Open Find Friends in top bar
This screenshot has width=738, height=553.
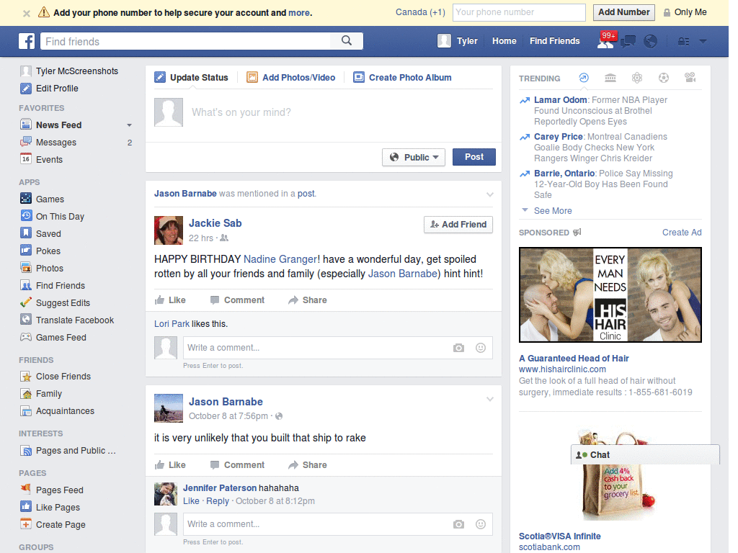(554, 41)
